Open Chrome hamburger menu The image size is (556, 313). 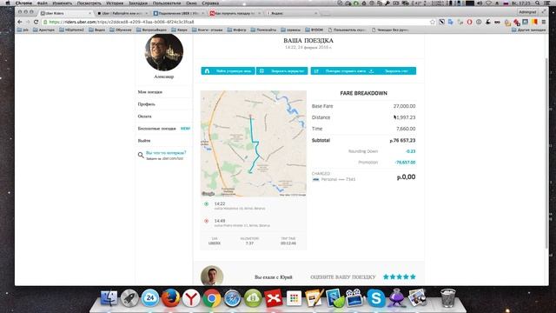544,22
